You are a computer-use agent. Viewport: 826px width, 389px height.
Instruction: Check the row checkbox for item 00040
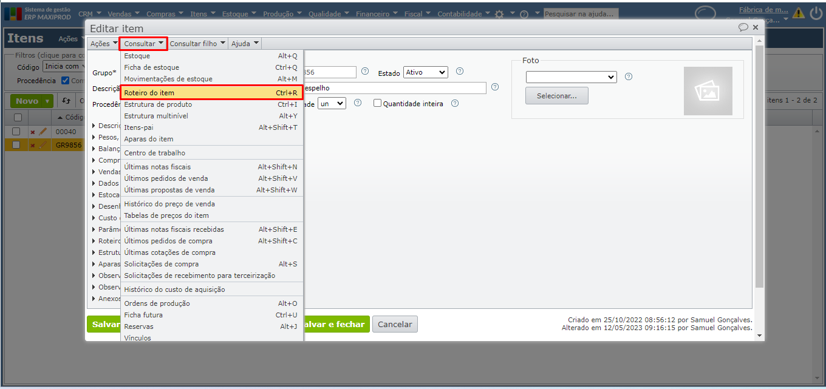[x=16, y=131]
